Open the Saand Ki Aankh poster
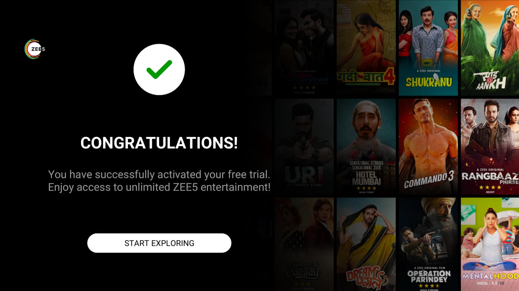Image resolution: width=519 pixels, height=291 pixels. (490, 48)
